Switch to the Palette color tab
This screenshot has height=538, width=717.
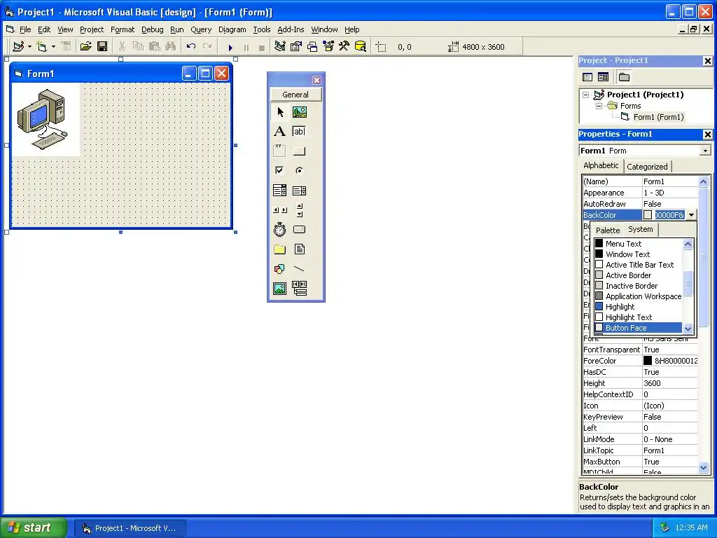tap(607, 230)
